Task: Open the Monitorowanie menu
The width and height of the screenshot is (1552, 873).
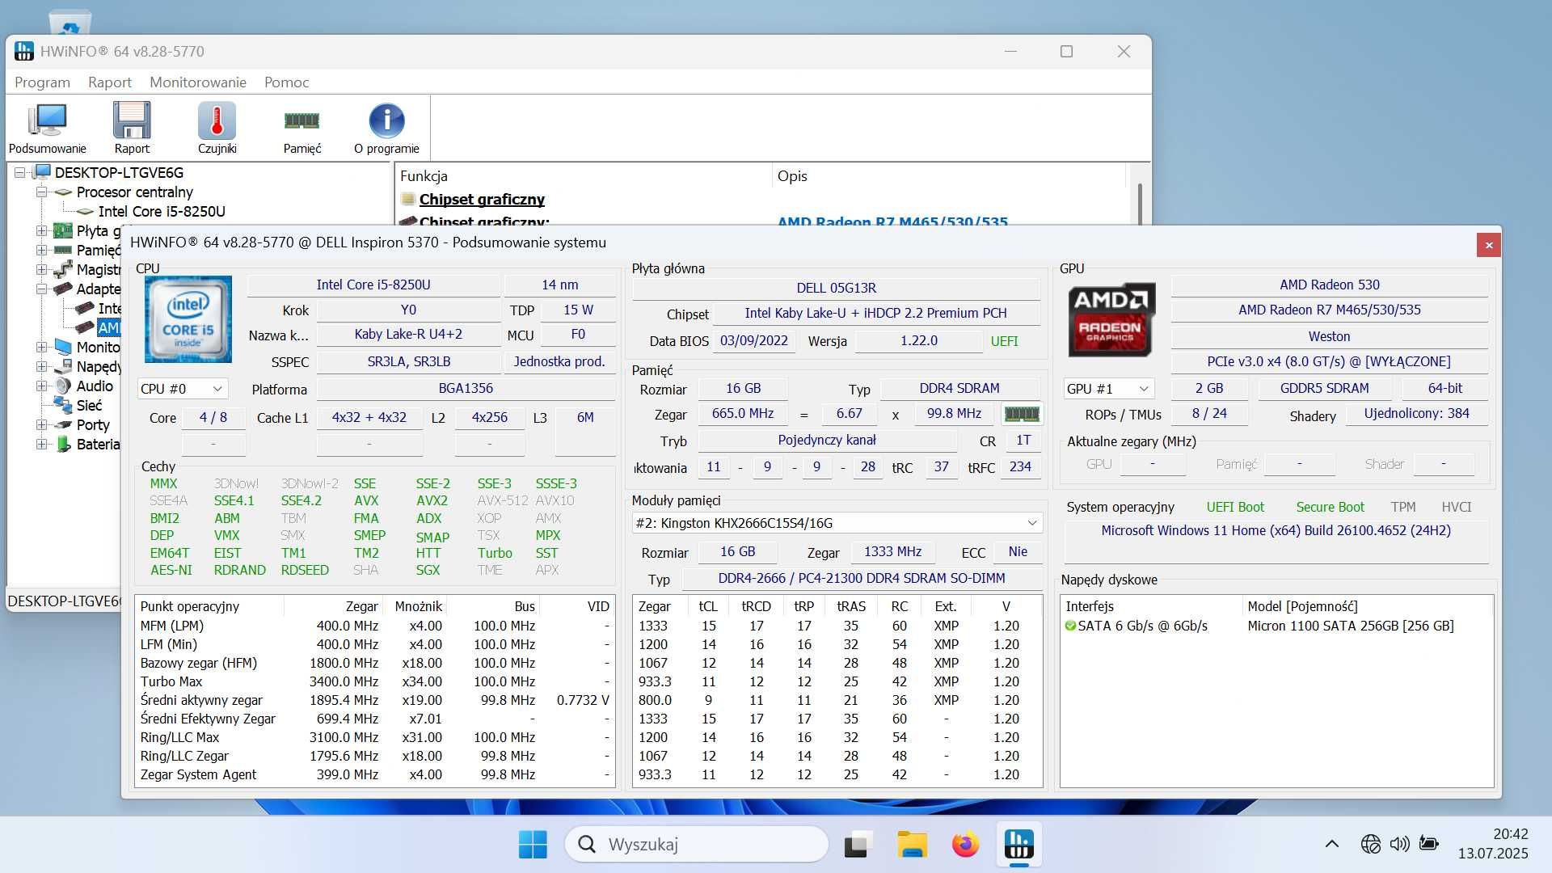Action: 198,82
